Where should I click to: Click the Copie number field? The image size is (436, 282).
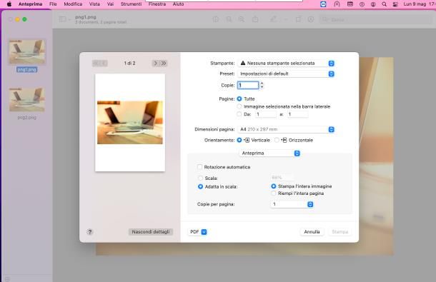(248, 85)
